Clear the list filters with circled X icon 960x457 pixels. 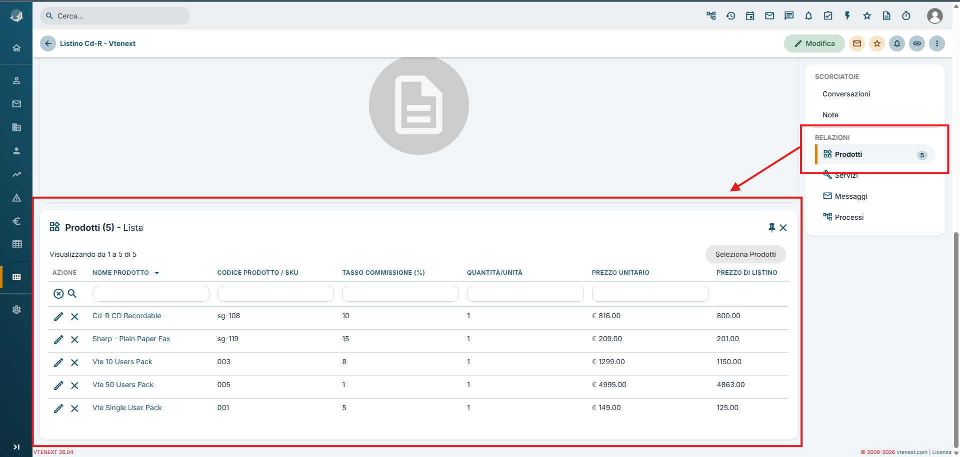click(58, 294)
